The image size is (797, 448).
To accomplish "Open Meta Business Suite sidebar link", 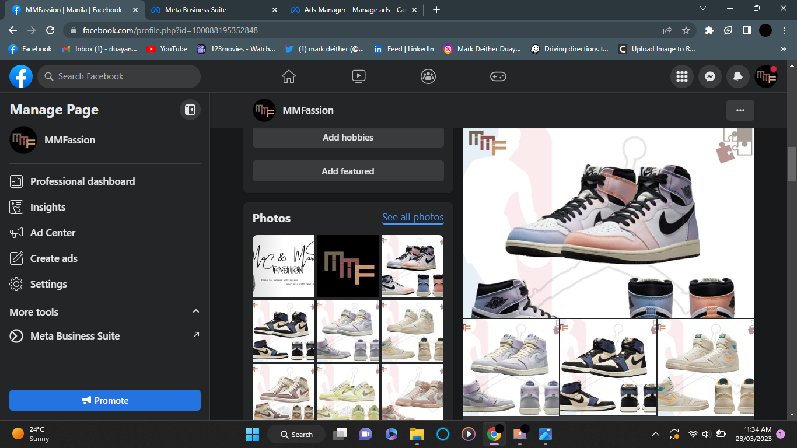I will tap(105, 336).
